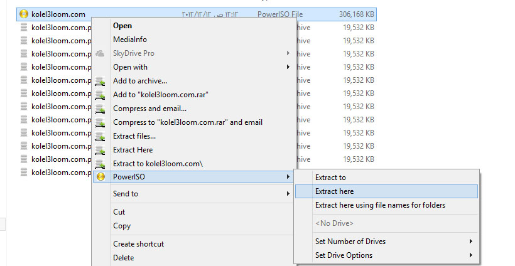Click the greyed <No Drive> entry
Image resolution: width=515 pixels, height=266 pixels.
click(x=334, y=223)
